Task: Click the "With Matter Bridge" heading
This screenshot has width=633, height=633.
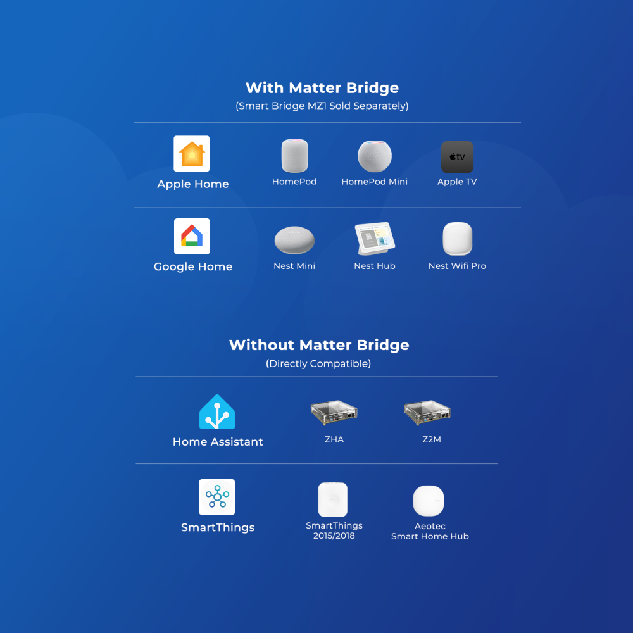Action: (322, 87)
